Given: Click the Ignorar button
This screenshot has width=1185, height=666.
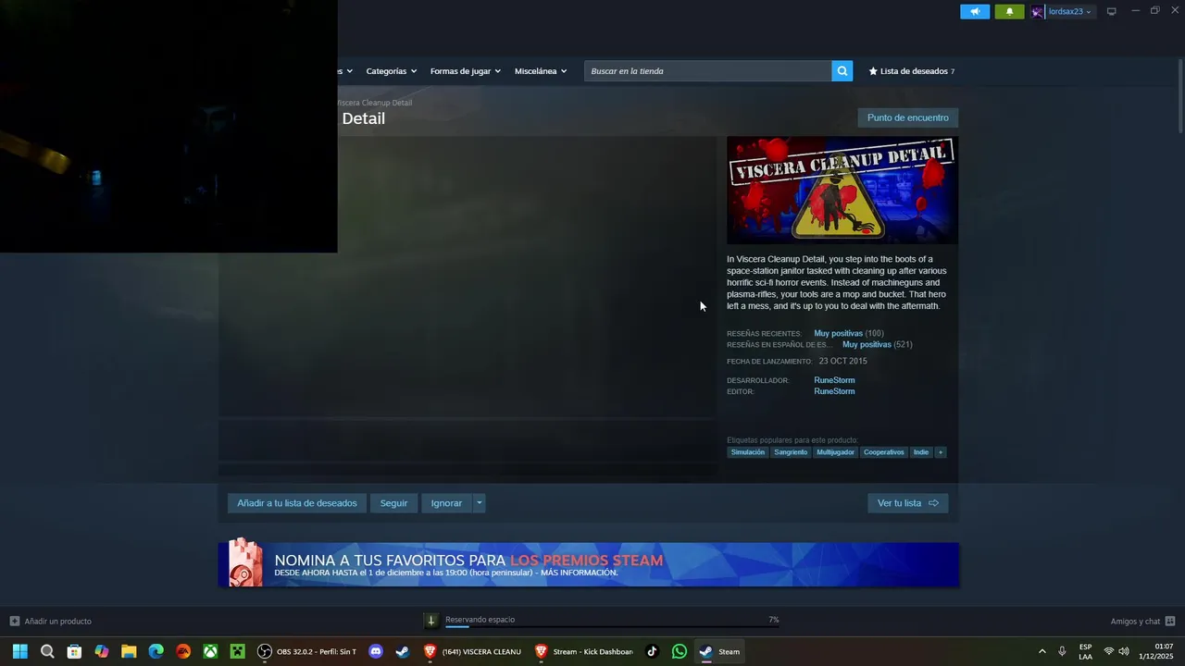Looking at the screenshot, I should point(446,503).
